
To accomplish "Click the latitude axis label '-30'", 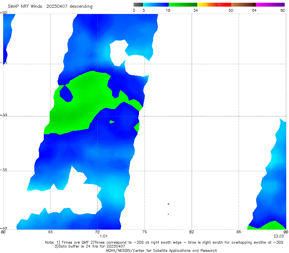I will [4, 115].
